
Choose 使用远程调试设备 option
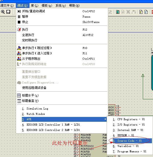pos(34,88)
